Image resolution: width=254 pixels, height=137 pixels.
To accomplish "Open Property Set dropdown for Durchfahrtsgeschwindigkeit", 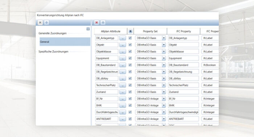I will pos(164,112).
